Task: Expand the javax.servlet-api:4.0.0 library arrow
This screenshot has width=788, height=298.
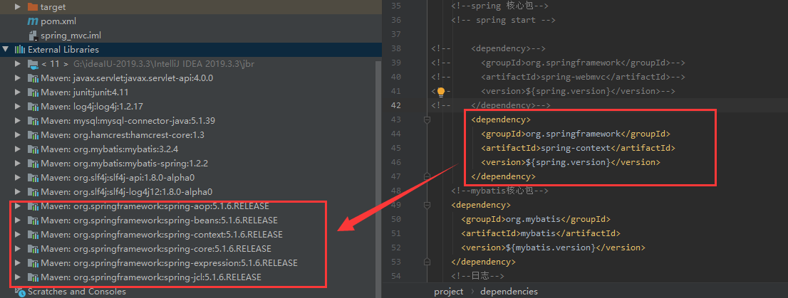Action: tap(18, 78)
